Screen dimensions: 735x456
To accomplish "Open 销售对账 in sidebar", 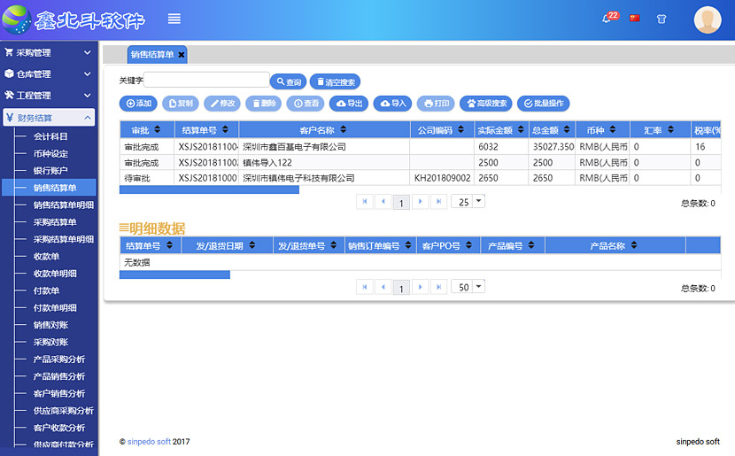I will tap(50, 325).
